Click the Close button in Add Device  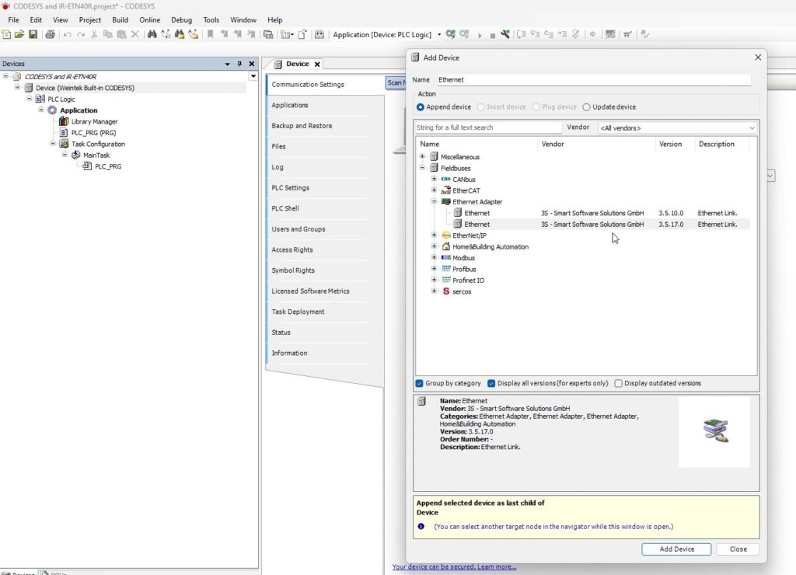pos(738,549)
